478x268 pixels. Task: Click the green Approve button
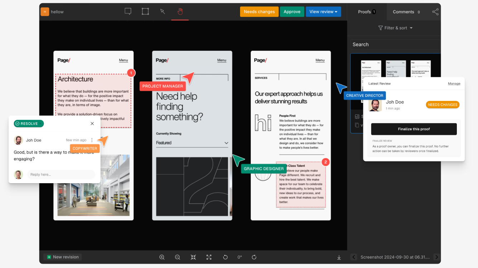tap(292, 12)
